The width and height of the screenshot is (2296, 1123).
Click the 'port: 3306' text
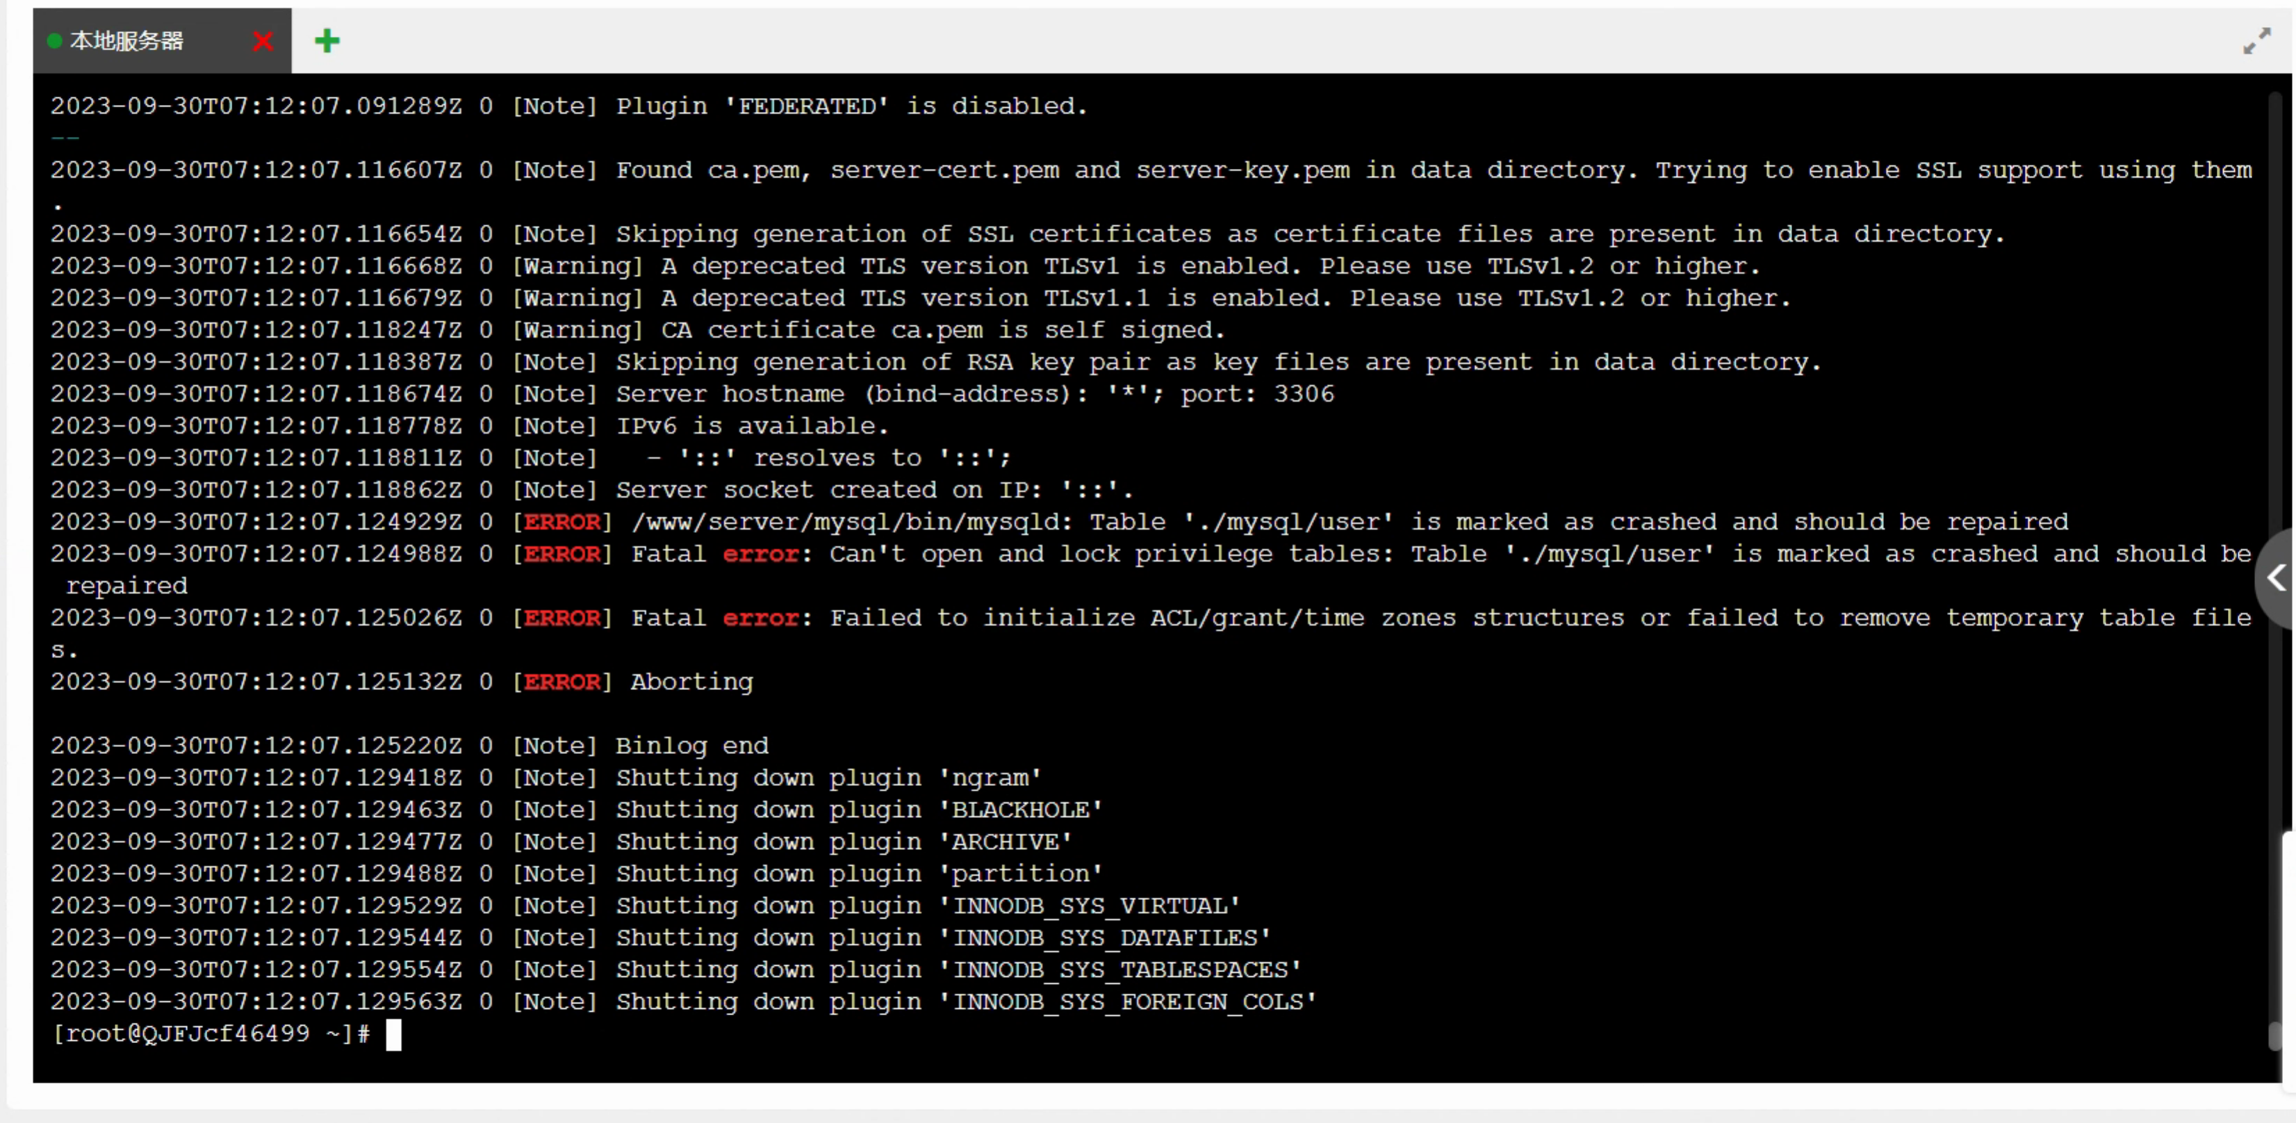tap(1256, 394)
